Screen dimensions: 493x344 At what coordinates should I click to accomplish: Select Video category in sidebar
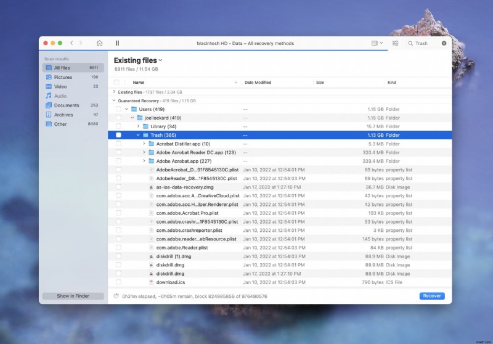coord(73,86)
